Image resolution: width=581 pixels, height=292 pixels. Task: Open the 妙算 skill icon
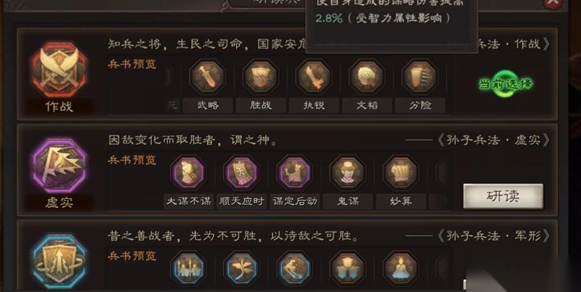click(x=400, y=173)
